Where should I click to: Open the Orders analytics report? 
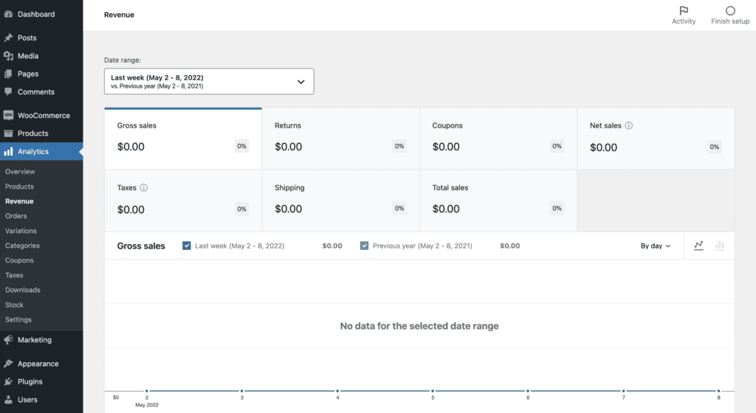pyautogui.click(x=16, y=216)
